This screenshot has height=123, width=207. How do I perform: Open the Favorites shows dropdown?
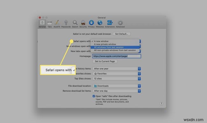(117, 74)
